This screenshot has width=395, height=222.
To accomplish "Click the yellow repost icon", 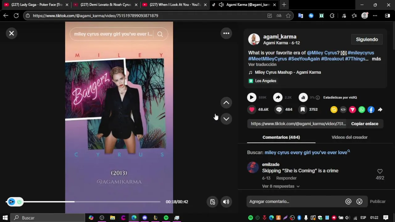I will coord(334,109).
